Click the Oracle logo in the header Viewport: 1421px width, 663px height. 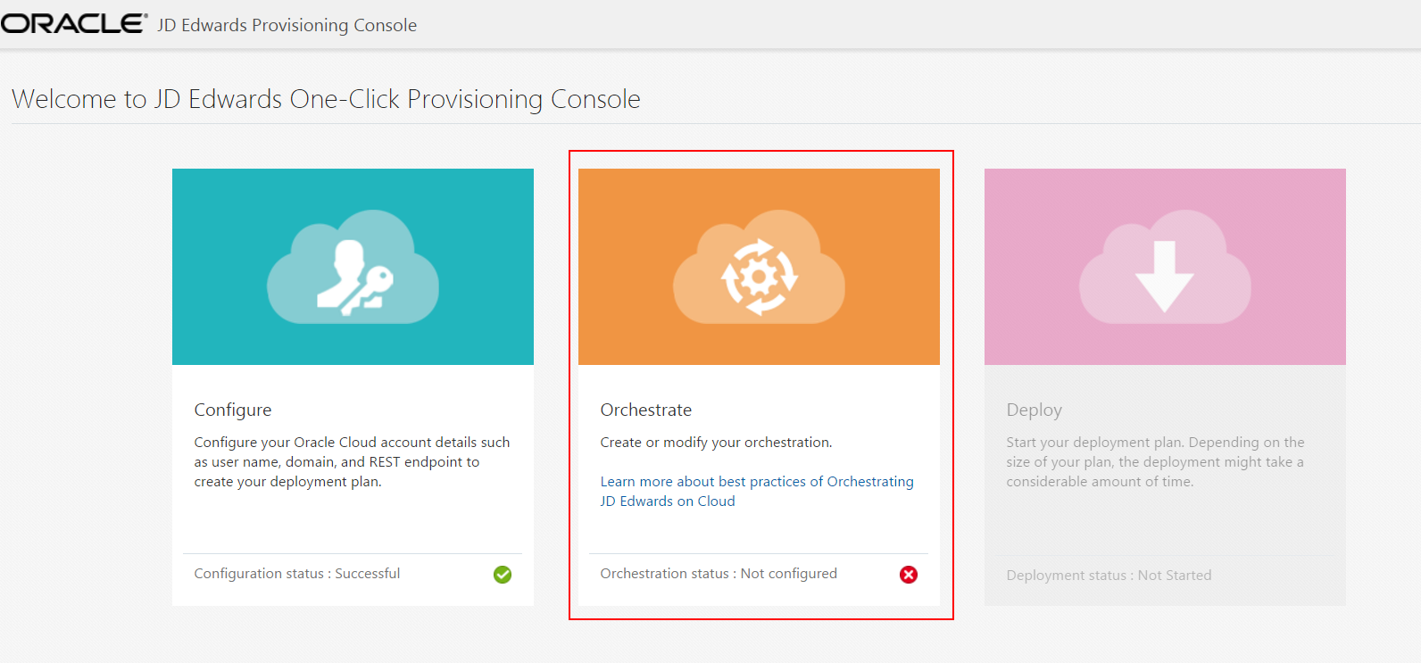coord(73,24)
